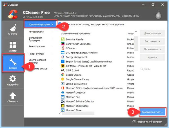Viewport: 169px width, 128px height.
Task: Select Microsoft OneDrive entry
Action: point(75,93)
